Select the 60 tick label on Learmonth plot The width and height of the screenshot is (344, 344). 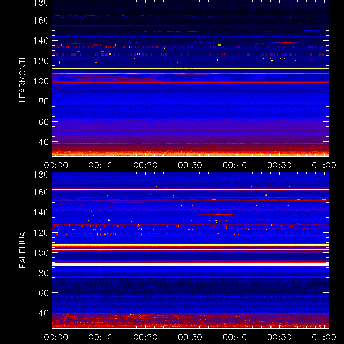[x=43, y=122]
